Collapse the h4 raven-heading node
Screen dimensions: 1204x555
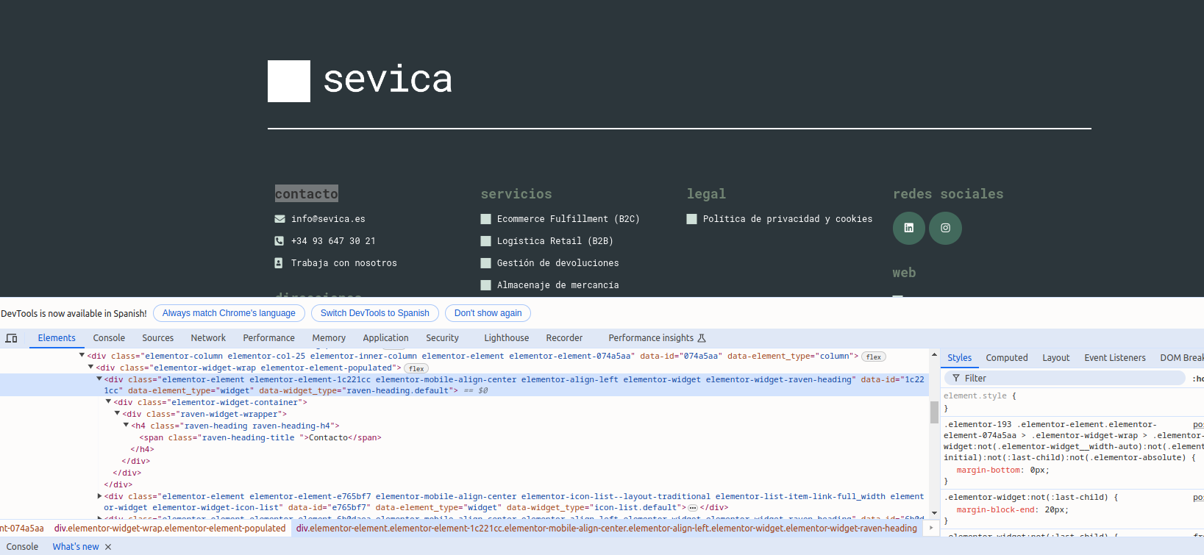[x=126, y=426]
